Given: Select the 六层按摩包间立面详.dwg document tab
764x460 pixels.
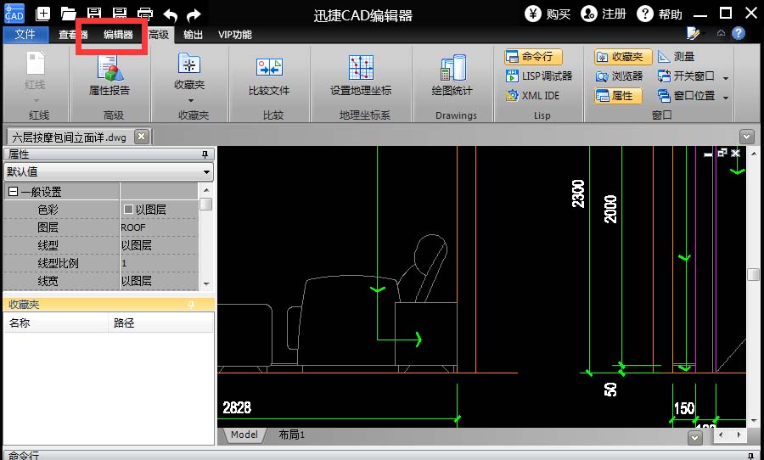Looking at the screenshot, I should [70, 137].
